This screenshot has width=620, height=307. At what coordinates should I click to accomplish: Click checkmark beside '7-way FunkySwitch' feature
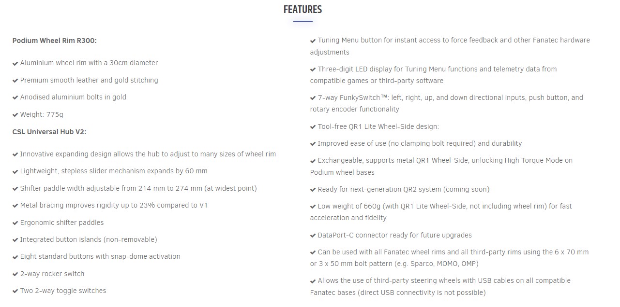coord(313,98)
